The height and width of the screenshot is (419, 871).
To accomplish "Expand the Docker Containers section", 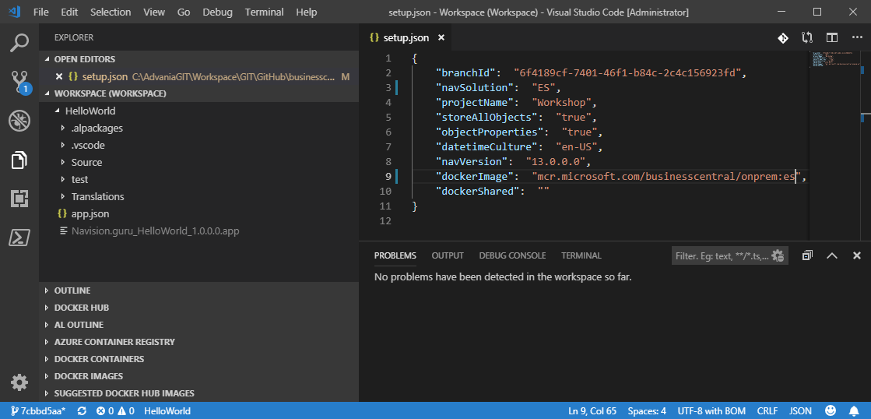I will (x=98, y=359).
